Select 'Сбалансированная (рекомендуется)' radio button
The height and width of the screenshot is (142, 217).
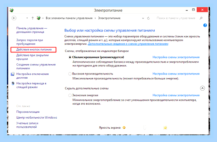(70, 57)
